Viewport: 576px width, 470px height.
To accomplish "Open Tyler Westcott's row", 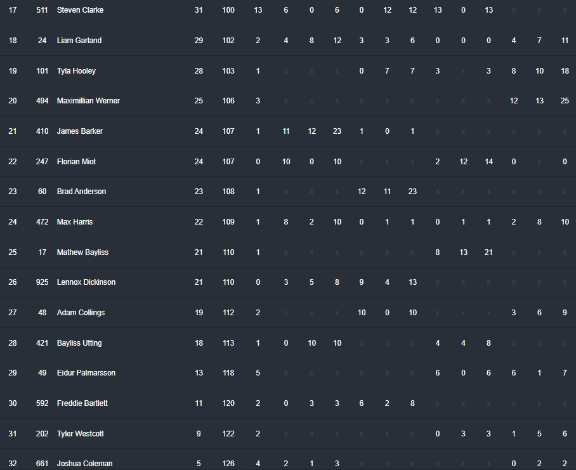I will pyautogui.click(x=288, y=434).
